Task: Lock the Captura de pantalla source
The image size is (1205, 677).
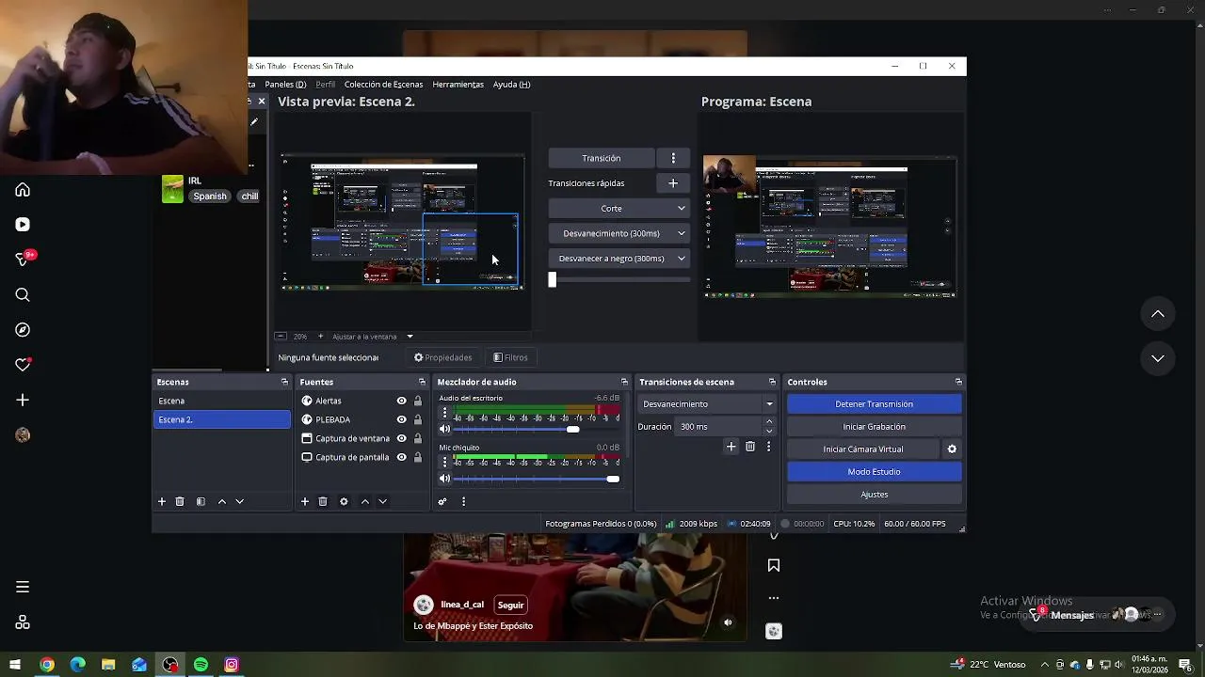Action: tap(418, 457)
